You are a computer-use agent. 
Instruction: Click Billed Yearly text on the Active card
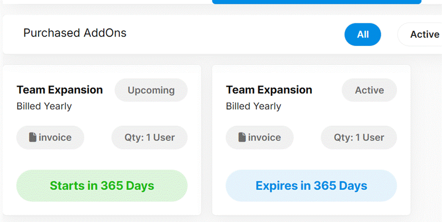point(254,106)
